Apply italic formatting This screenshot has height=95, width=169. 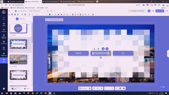(x=53, y=15)
